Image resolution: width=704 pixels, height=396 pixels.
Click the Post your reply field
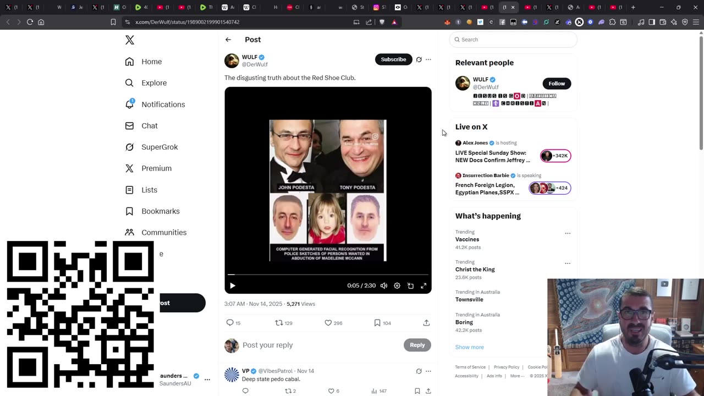coord(321,345)
